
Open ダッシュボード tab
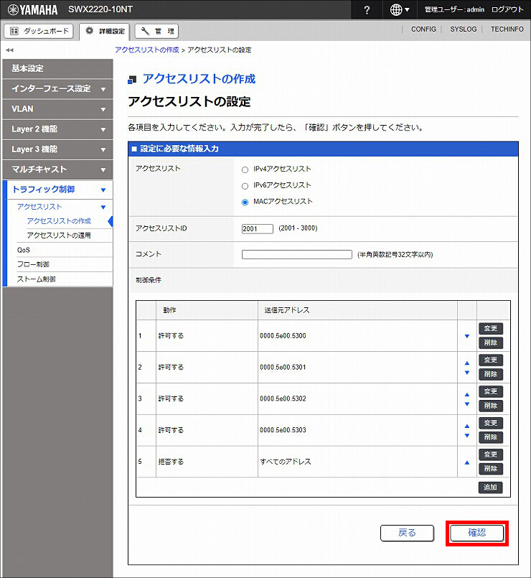tap(39, 31)
